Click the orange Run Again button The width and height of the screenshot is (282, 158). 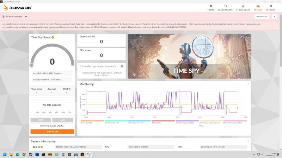click(x=52, y=132)
